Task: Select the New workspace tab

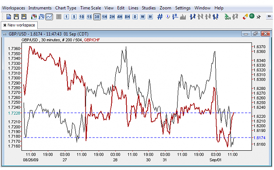Action: tap(19, 25)
